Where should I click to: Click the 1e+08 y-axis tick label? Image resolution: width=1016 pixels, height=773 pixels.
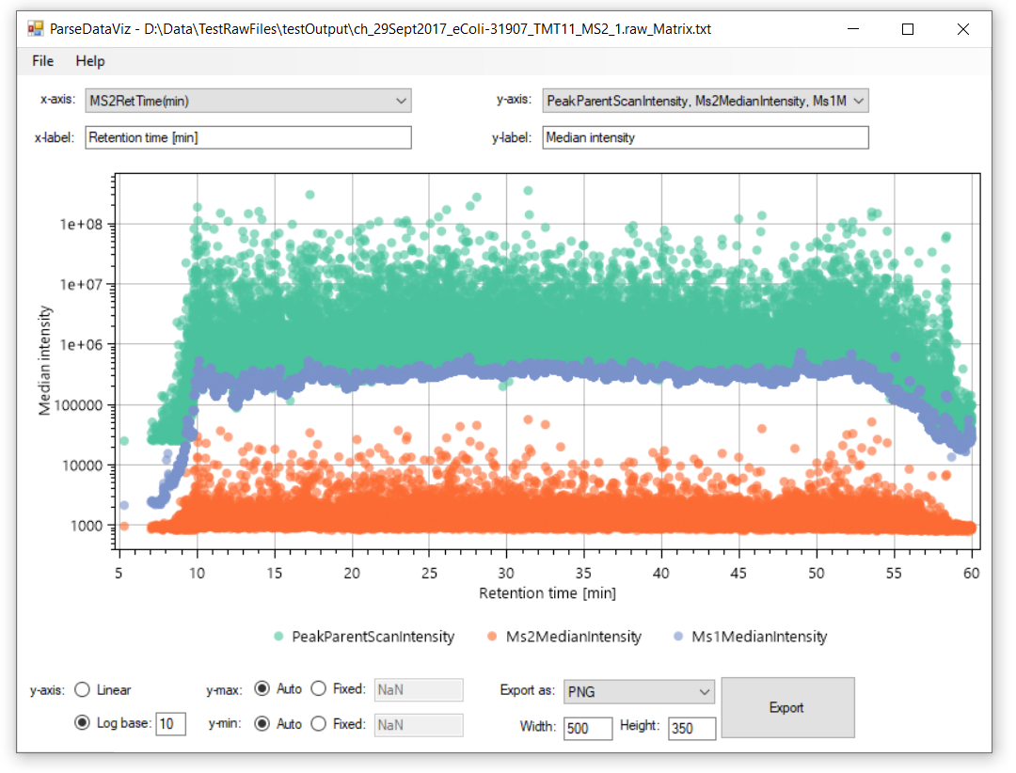pyautogui.click(x=81, y=224)
